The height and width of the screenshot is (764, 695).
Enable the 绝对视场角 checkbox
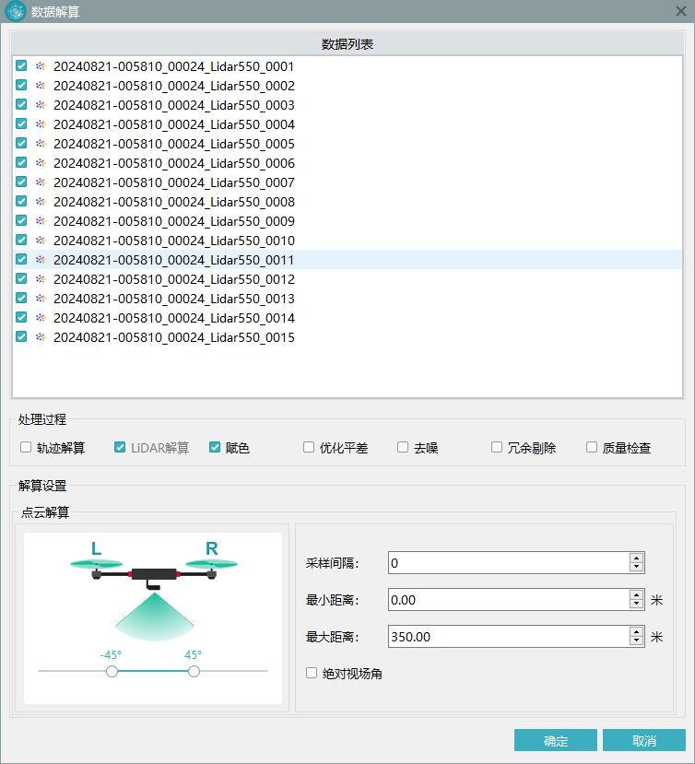(x=312, y=674)
